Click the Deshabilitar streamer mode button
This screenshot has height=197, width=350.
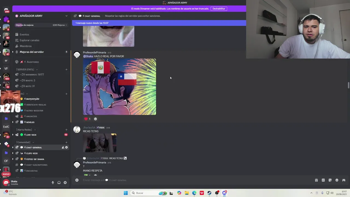point(219,8)
